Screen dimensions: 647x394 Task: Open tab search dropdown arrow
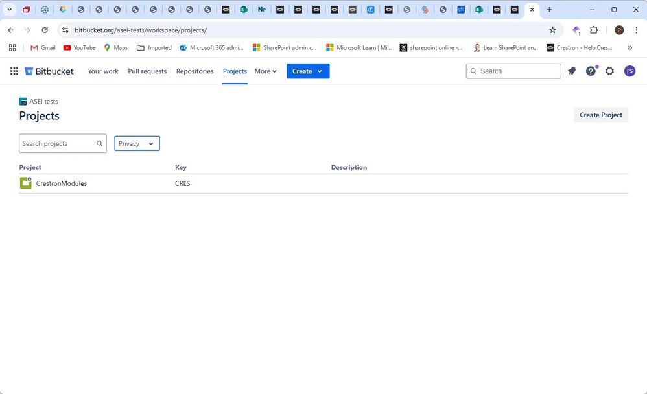click(9, 10)
